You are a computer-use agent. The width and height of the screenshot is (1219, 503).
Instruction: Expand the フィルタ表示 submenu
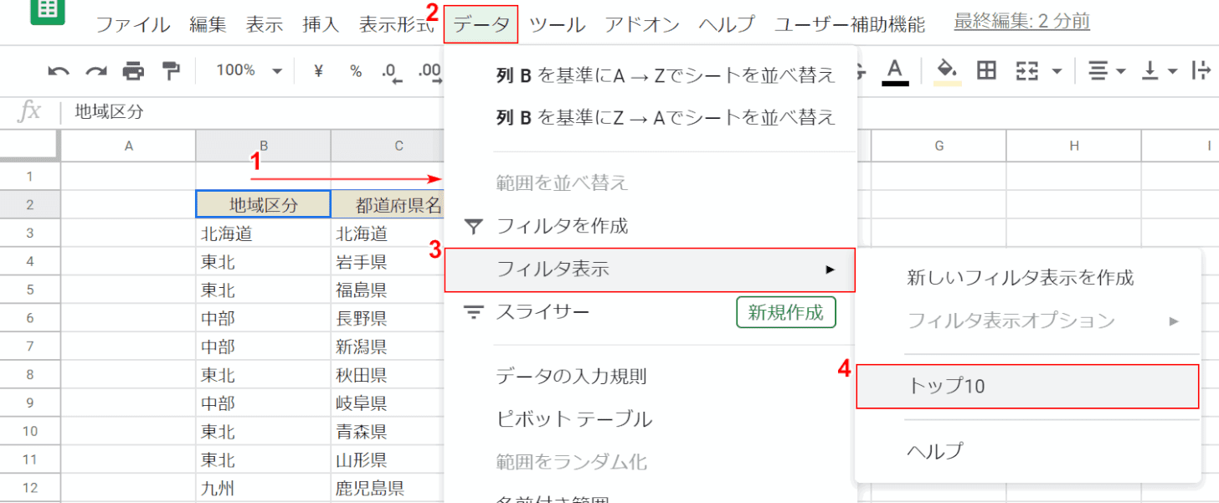click(x=650, y=269)
